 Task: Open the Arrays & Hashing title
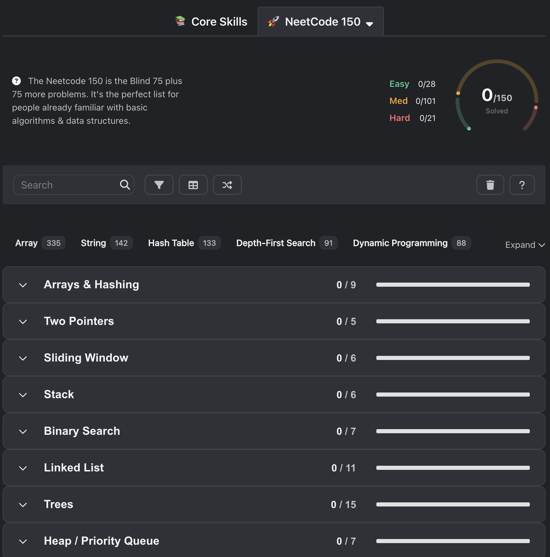92,284
